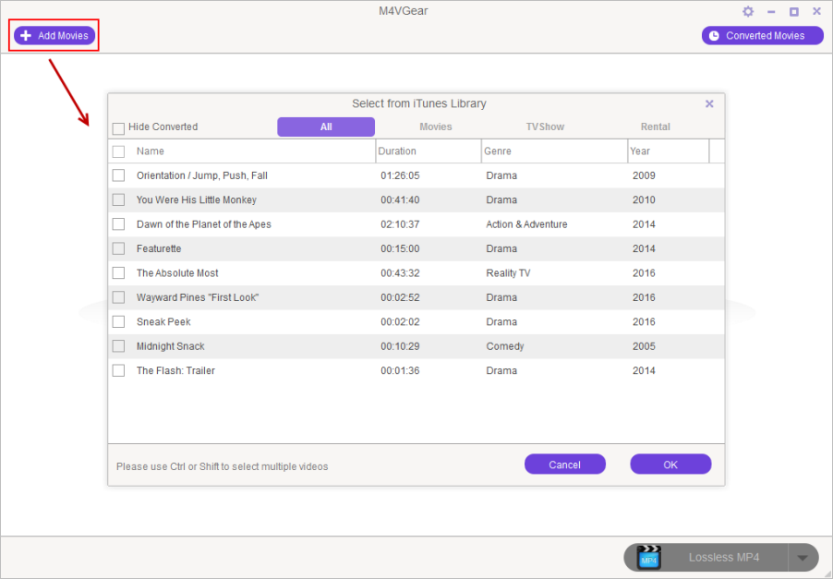Select Dawn of the Planet of the Apes checkbox

[118, 224]
